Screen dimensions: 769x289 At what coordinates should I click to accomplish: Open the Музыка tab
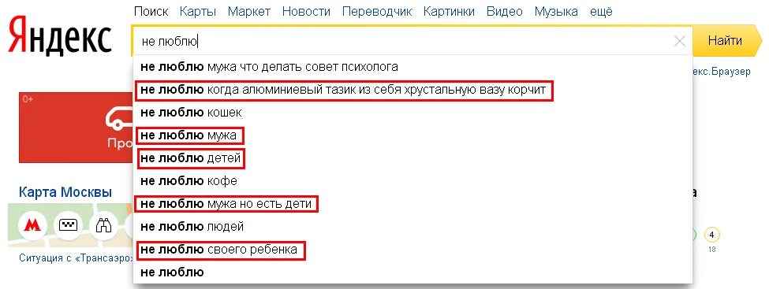(x=556, y=11)
